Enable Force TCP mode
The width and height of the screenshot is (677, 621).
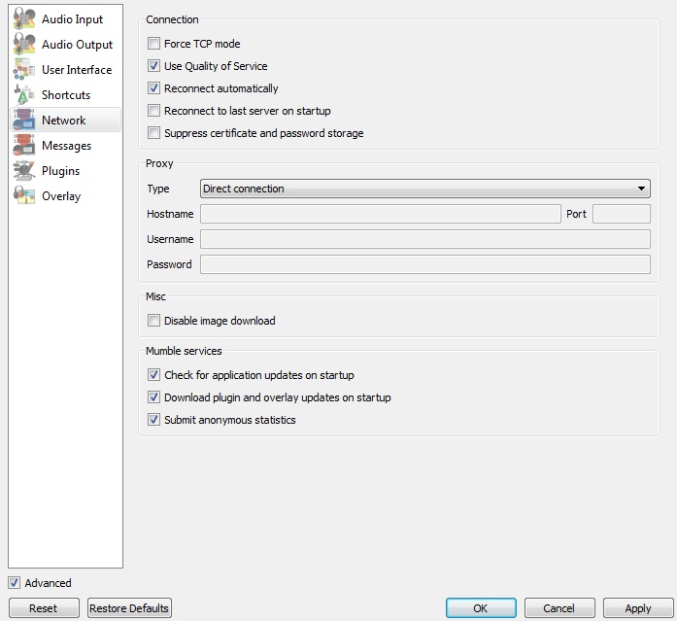coord(153,44)
